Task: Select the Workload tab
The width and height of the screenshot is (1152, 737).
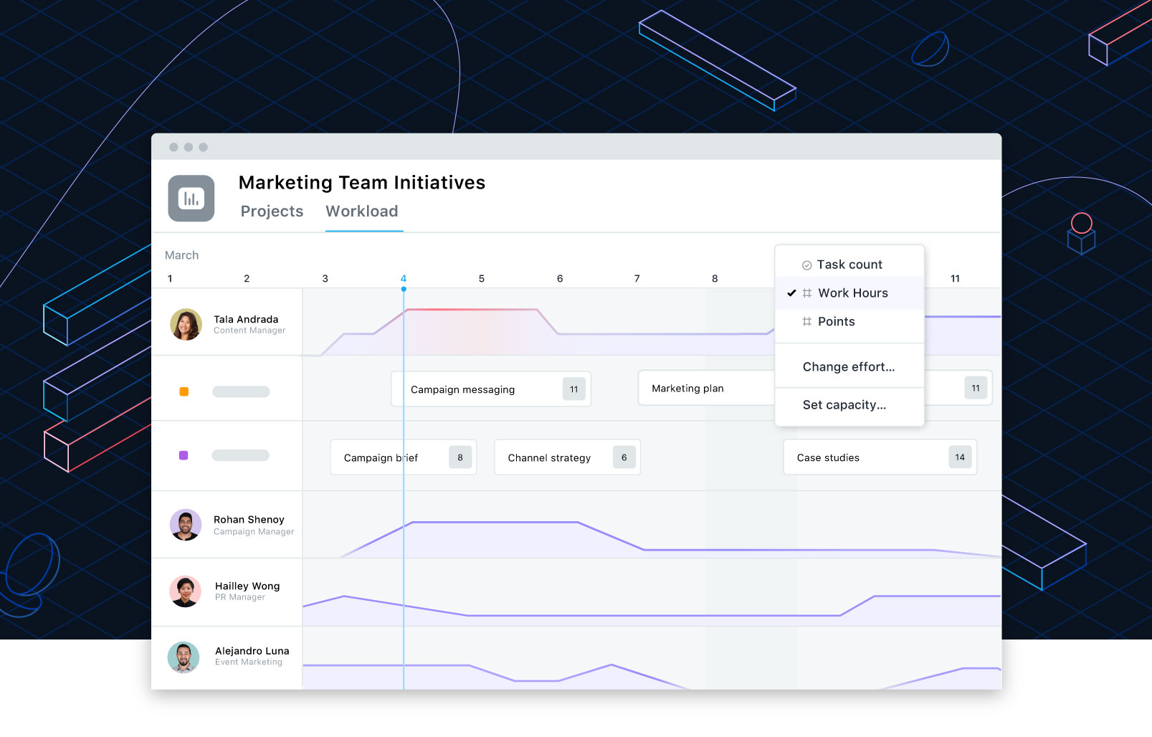Action: [x=362, y=211]
